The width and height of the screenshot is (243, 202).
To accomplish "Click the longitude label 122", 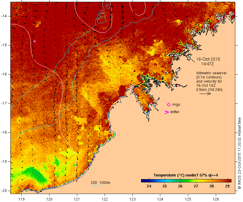I will [105, 199].
